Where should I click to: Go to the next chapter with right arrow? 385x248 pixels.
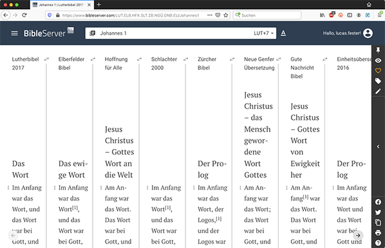(x=358, y=236)
